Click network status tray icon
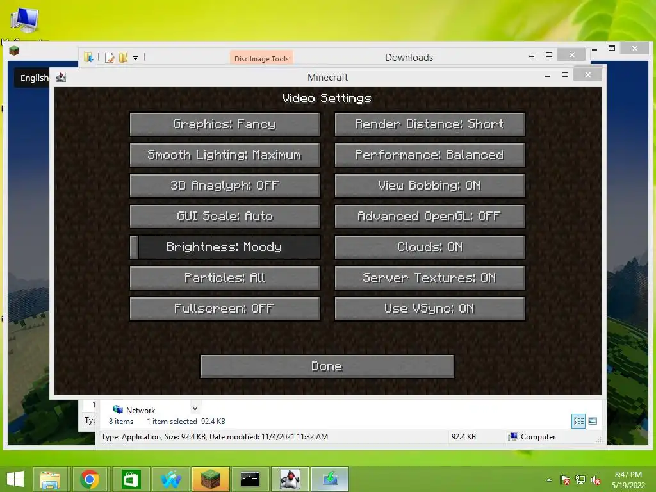656x492 pixels. click(x=580, y=480)
